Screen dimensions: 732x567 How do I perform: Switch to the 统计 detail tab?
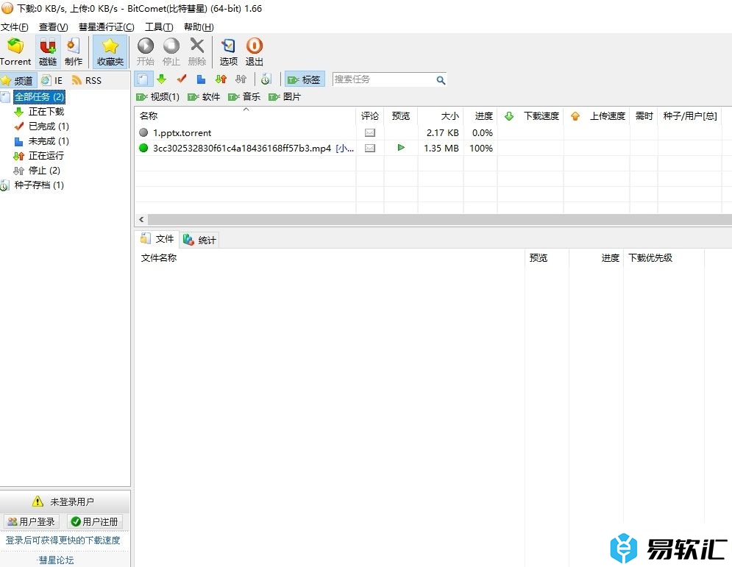pos(199,240)
